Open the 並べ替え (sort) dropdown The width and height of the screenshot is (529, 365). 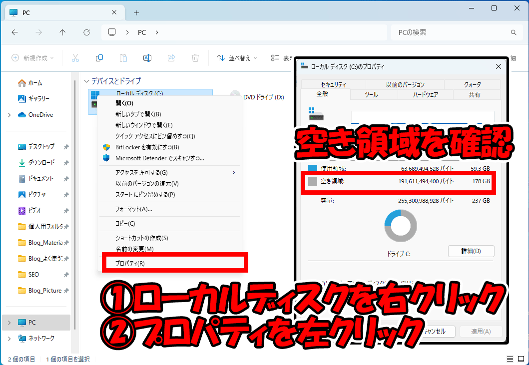(236, 57)
